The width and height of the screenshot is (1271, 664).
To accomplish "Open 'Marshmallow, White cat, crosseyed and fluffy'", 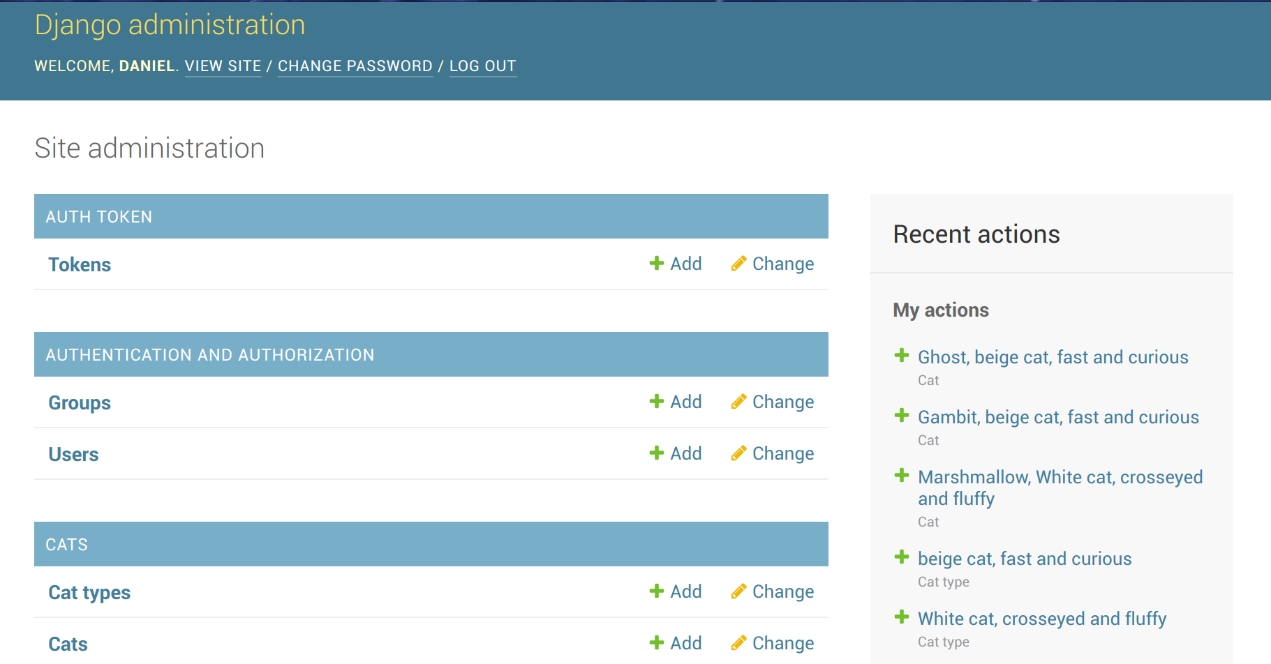I will 1060,488.
